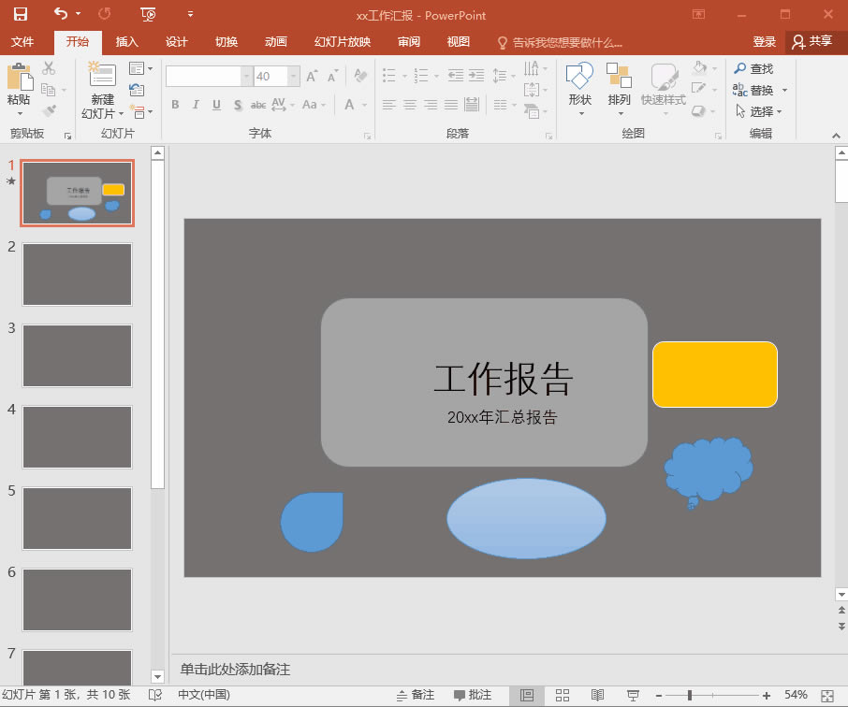
Task: Open the Design (设计) ribbon tab
Action: [x=177, y=42]
